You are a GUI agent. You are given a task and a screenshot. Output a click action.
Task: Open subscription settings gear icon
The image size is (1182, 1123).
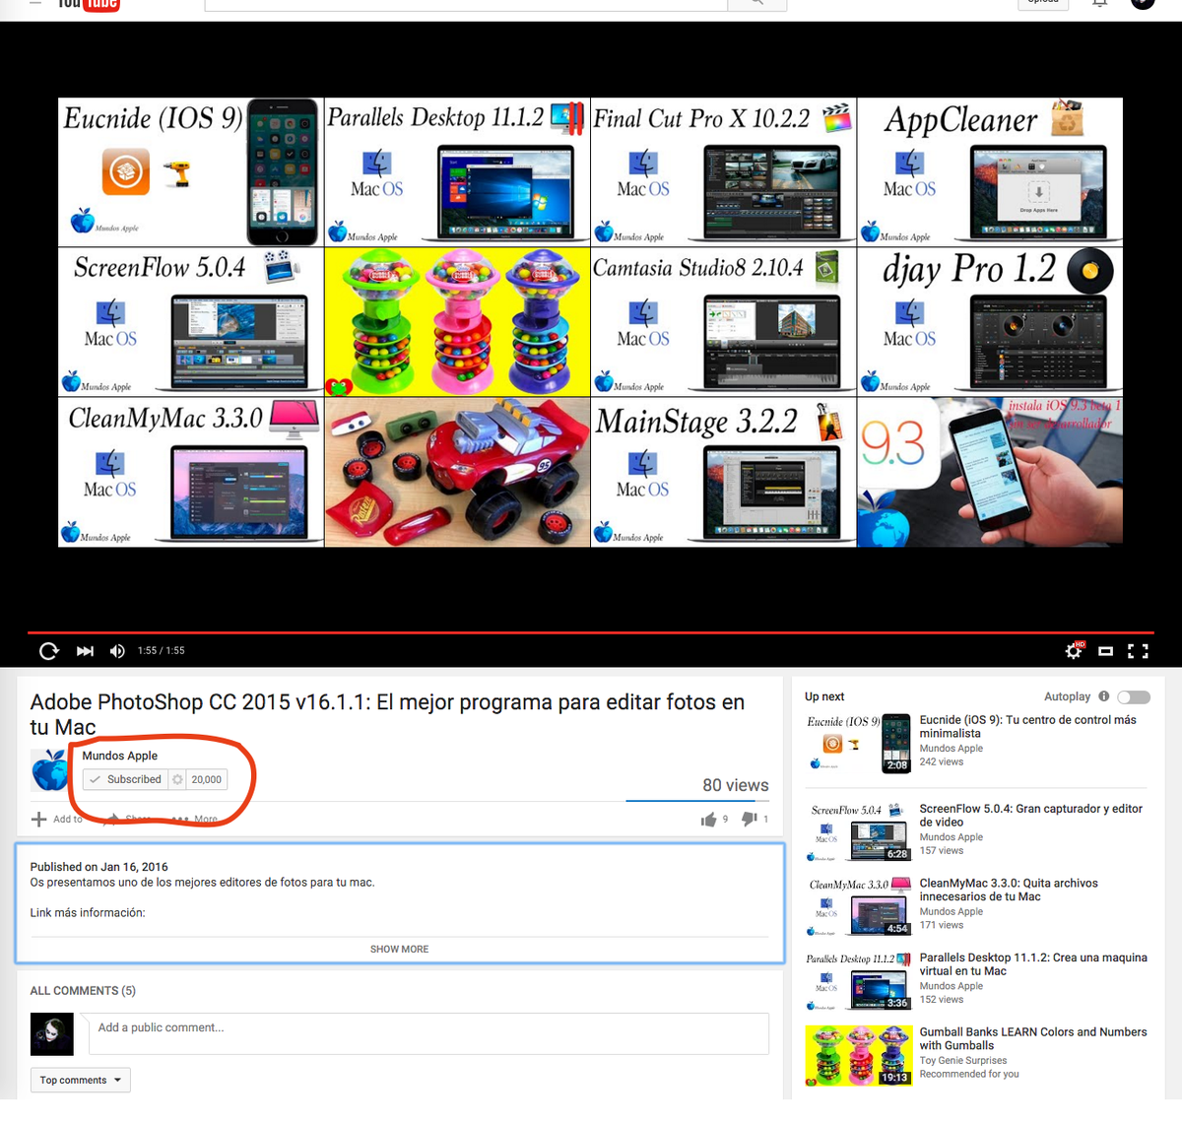[x=177, y=779]
